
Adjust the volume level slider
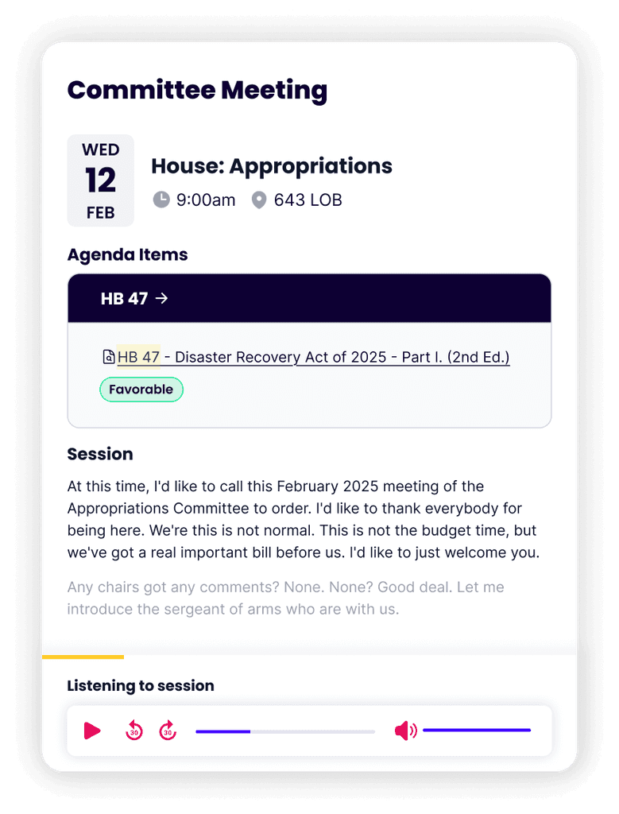point(477,729)
